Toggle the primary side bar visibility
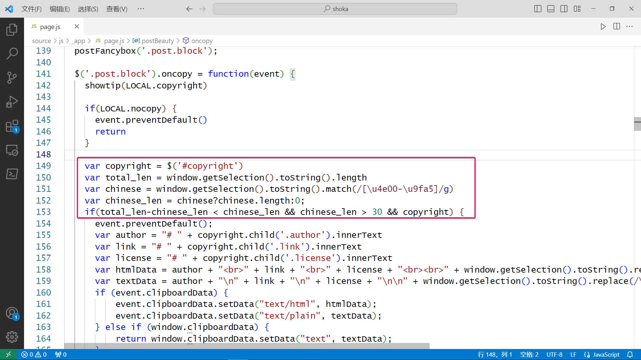641x360 pixels. point(538,9)
